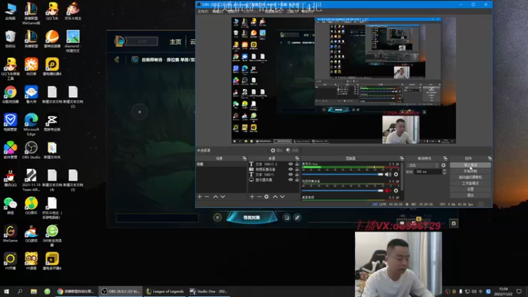
Task: Open WeGame desktop shortcut
Action: 10,234
